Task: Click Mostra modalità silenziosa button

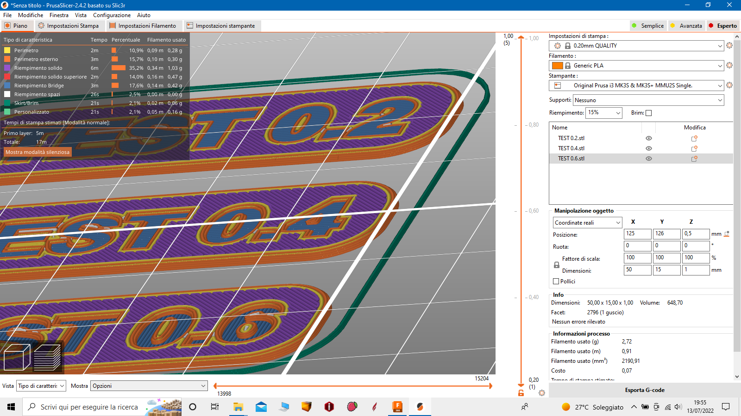Action: click(x=38, y=152)
